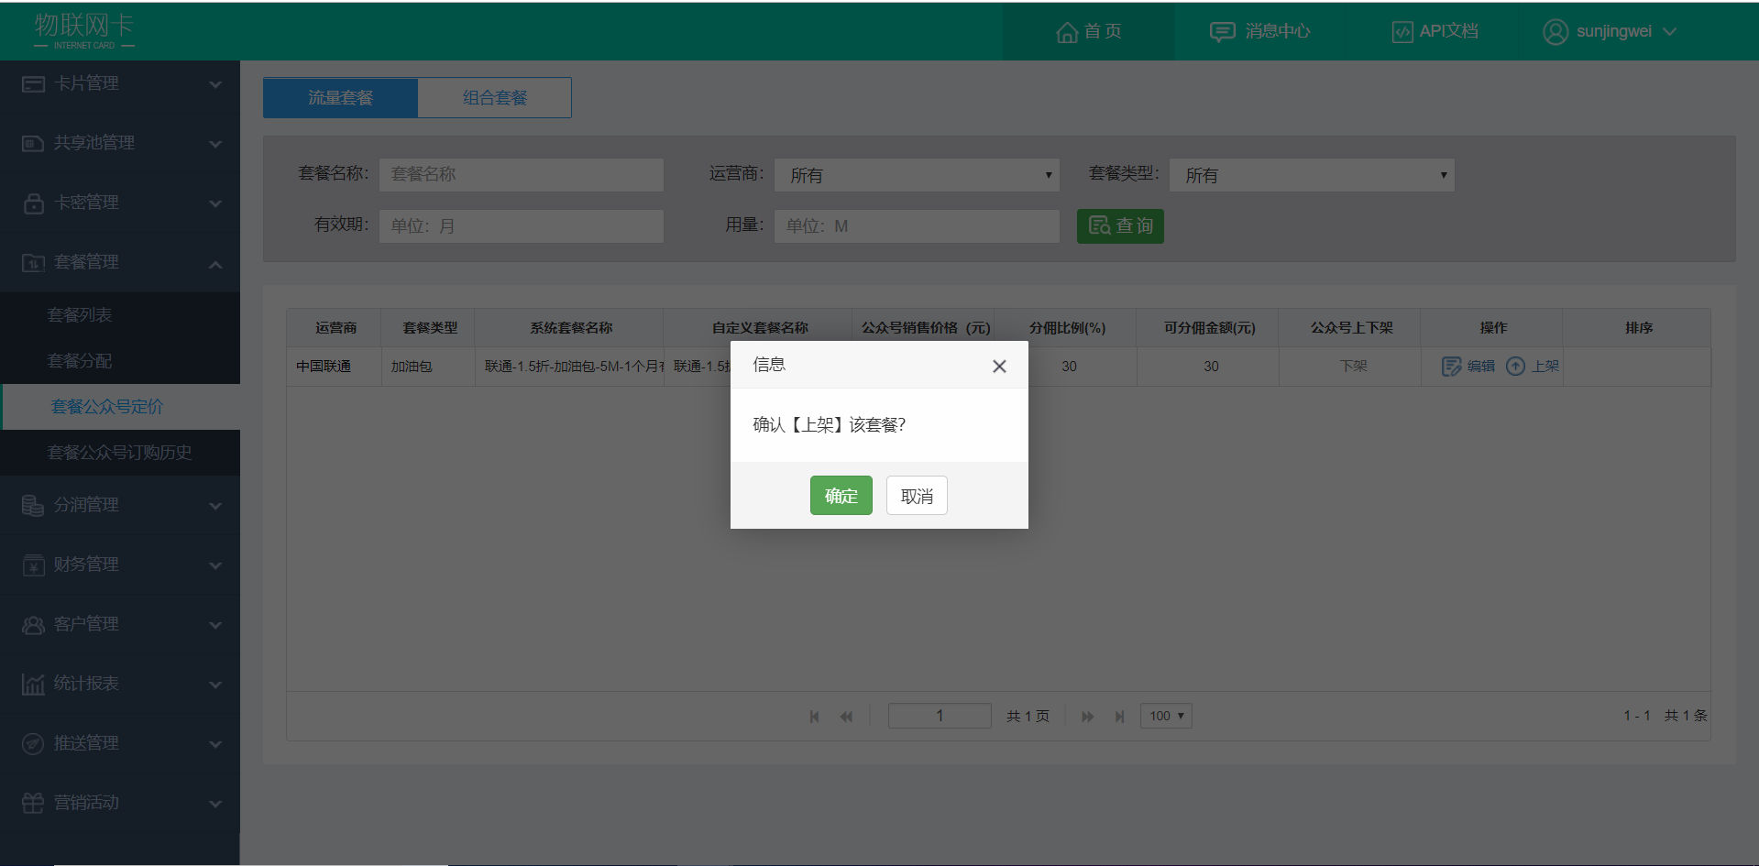
Task: Click the 套餐管理 folder icon
Action: pyautogui.click(x=33, y=263)
